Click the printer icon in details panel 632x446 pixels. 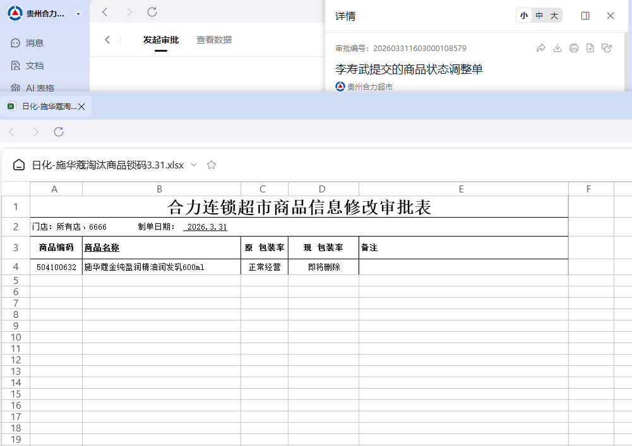click(x=574, y=48)
